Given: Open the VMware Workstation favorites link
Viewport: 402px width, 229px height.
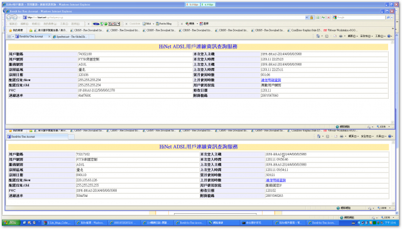Looking at the screenshot, I should 340,30.
